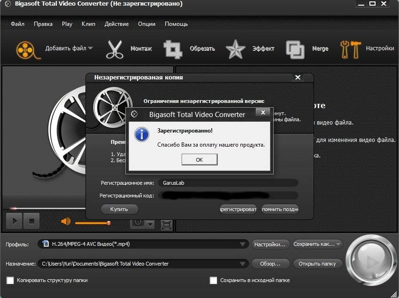Click the Настройки... profile button

coord(270,244)
